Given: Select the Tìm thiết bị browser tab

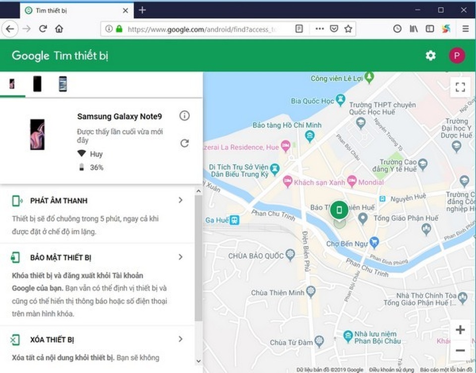Looking at the screenshot, I should pos(77,10).
